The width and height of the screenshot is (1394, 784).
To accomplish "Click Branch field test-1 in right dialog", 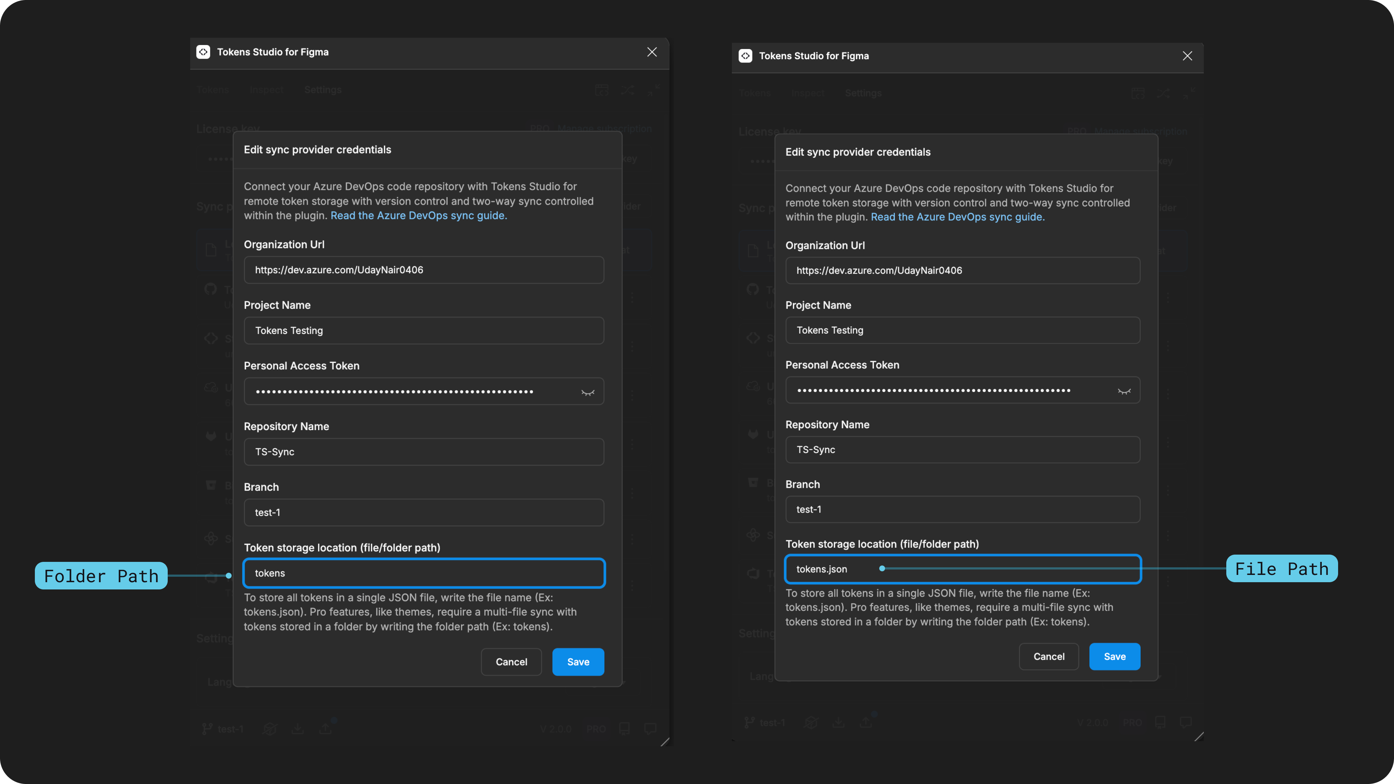I will 963,509.
